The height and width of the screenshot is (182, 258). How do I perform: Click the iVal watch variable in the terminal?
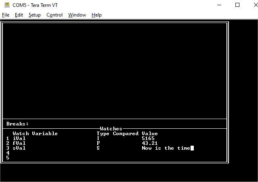pyautogui.click(x=19, y=138)
